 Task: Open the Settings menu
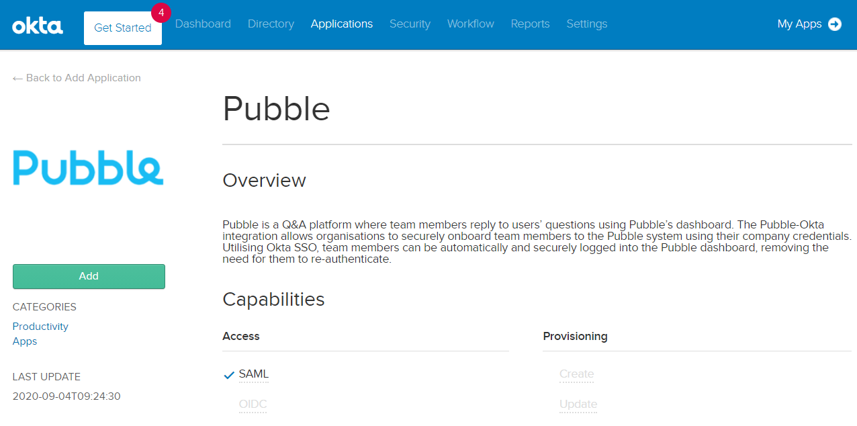pyautogui.click(x=587, y=24)
